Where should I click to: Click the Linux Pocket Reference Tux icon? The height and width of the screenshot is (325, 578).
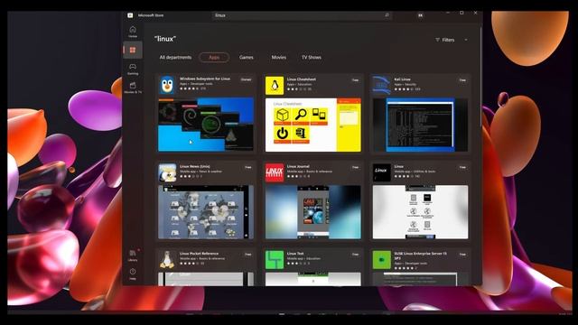pyautogui.click(x=167, y=260)
